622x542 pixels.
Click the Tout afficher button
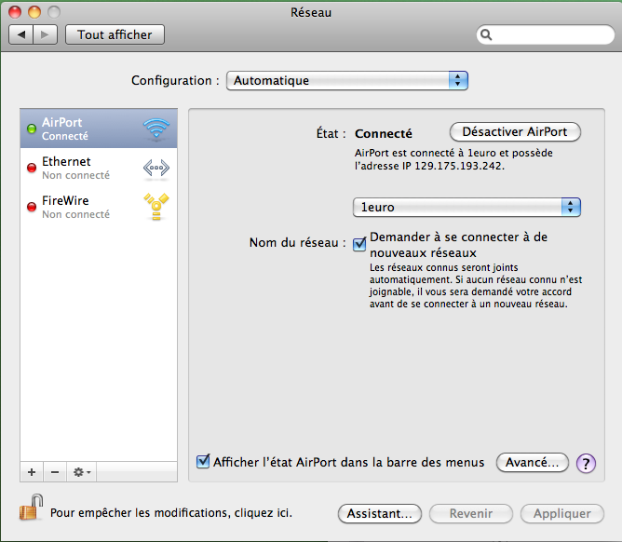[x=115, y=34]
